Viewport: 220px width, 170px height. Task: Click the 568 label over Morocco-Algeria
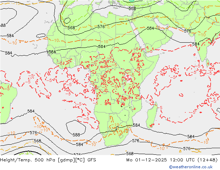[x=71, y=28]
